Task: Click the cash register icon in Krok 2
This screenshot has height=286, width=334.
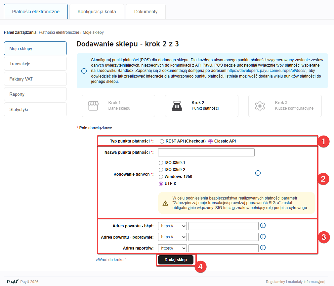Action: click(177, 106)
